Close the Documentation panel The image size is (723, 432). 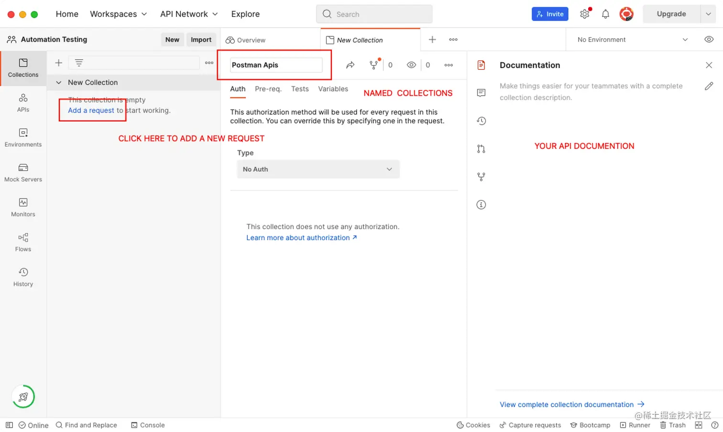click(709, 65)
